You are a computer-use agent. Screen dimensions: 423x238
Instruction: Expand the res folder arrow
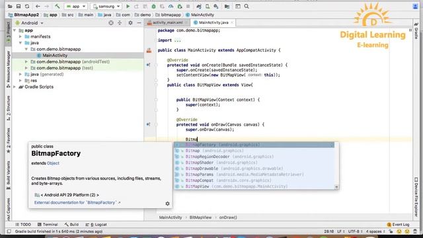20,81
